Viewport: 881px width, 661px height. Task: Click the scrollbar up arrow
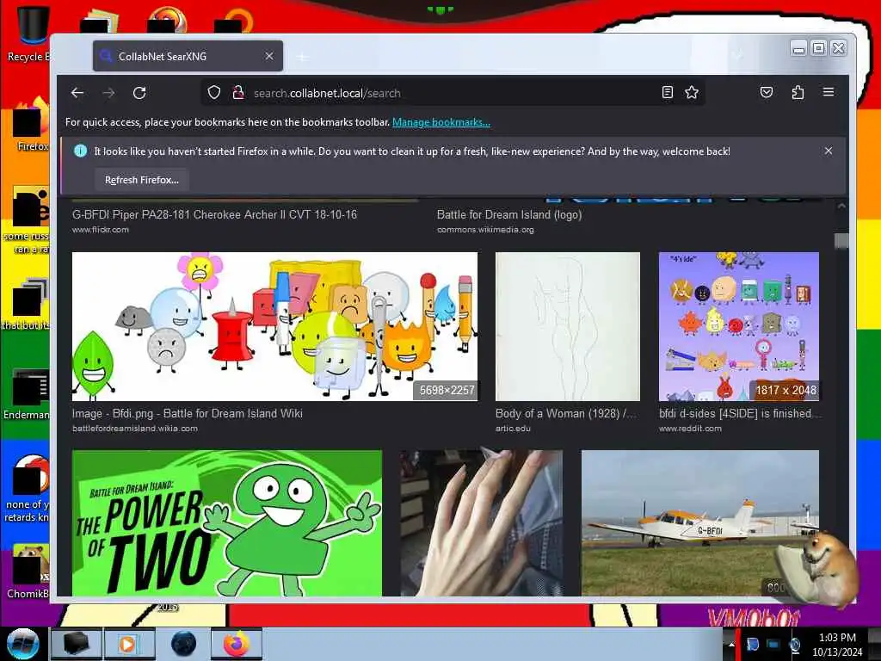click(841, 206)
